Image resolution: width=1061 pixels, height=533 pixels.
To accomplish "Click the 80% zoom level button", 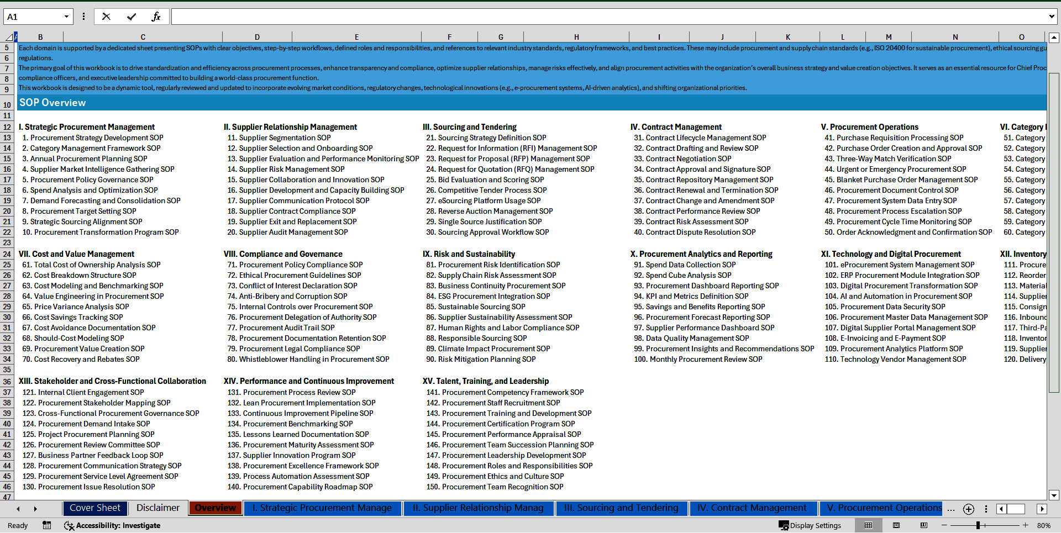I will (1043, 525).
